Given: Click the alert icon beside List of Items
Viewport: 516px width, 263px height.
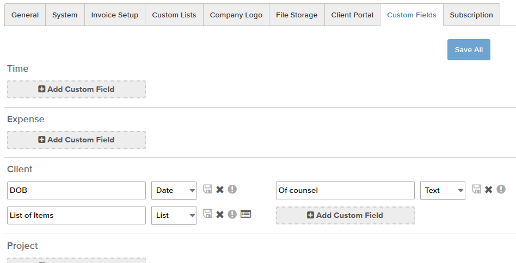Looking at the screenshot, I should tap(232, 215).
